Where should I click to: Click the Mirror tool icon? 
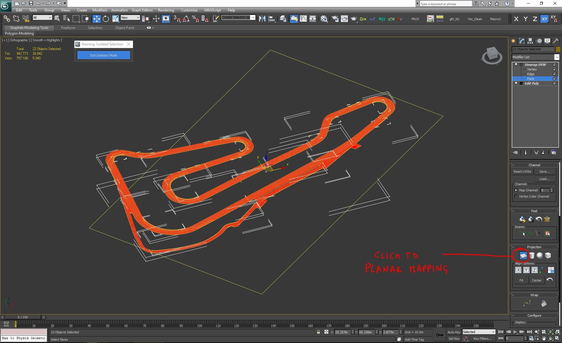tap(262, 19)
